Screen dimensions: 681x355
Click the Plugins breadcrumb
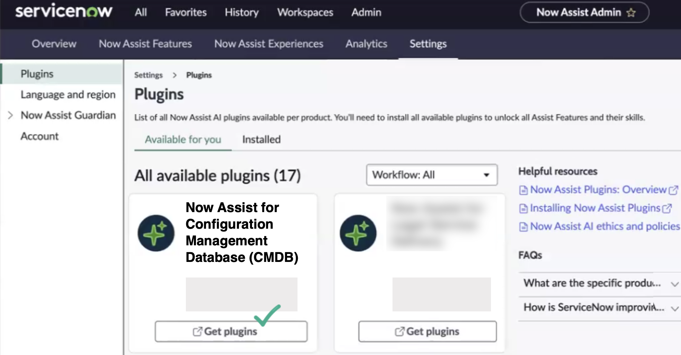click(x=199, y=75)
